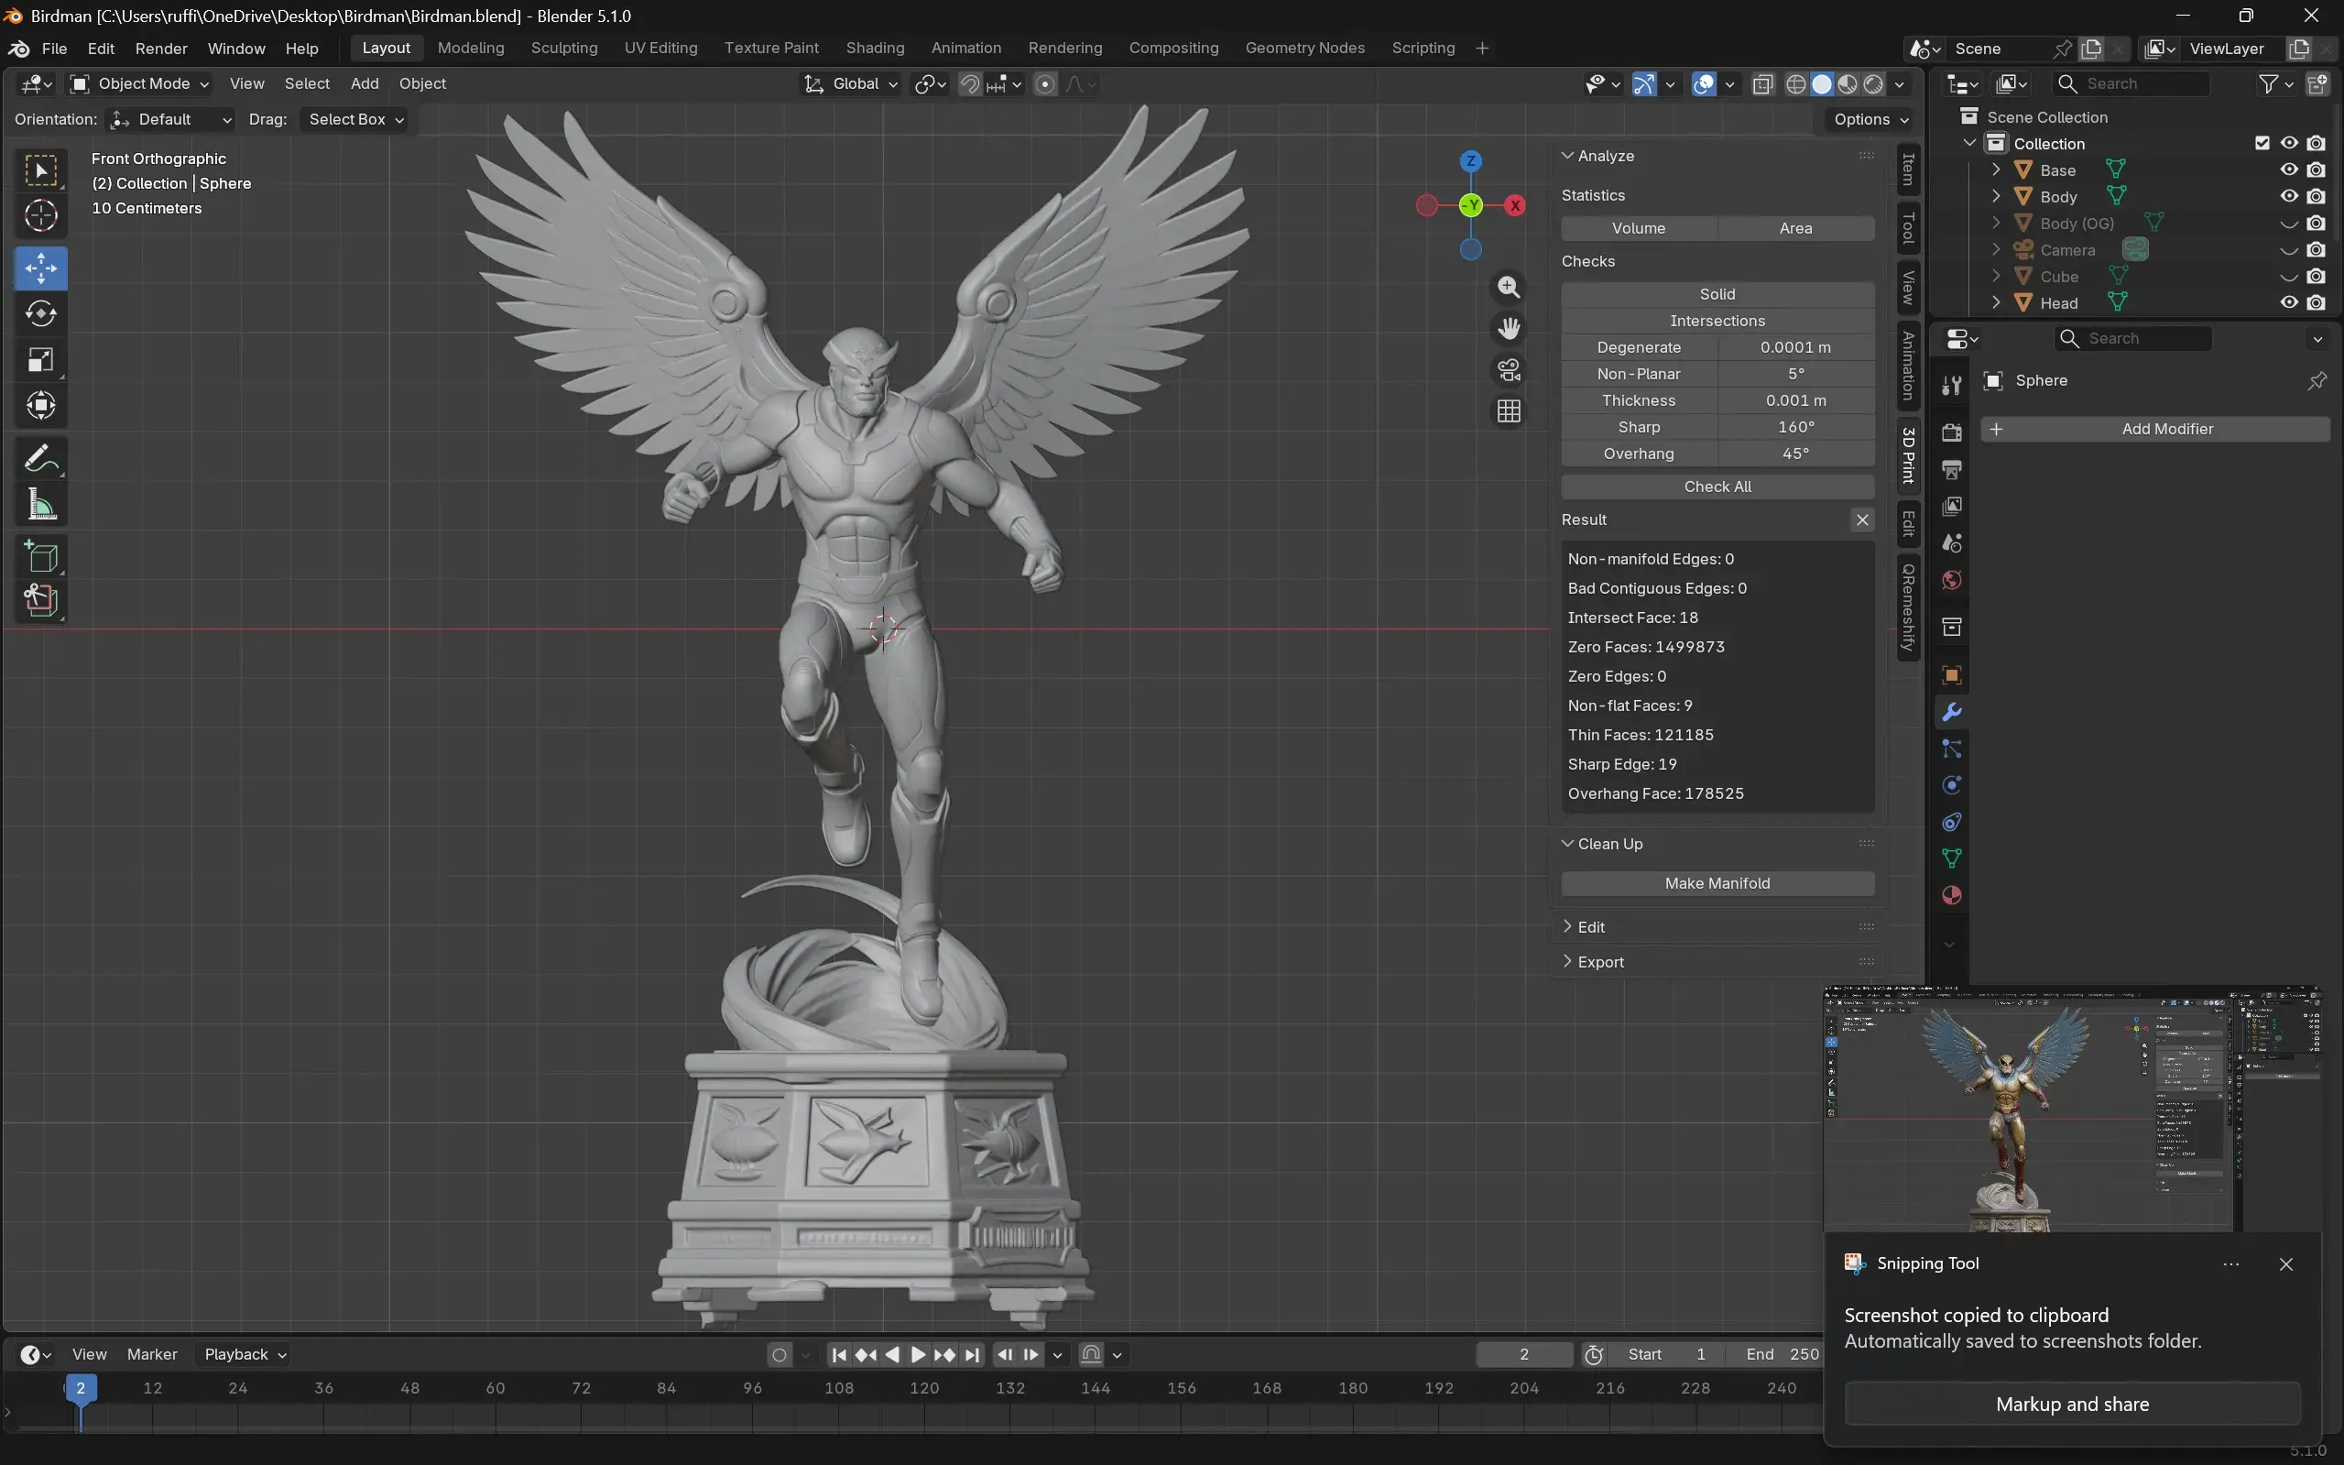Open the Snipping Tool screenshot thumbnail
The width and height of the screenshot is (2344, 1465).
click(x=2072, y=1110)
